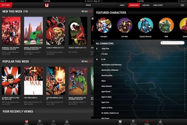Switch to the Series tab

pos(122,5)
